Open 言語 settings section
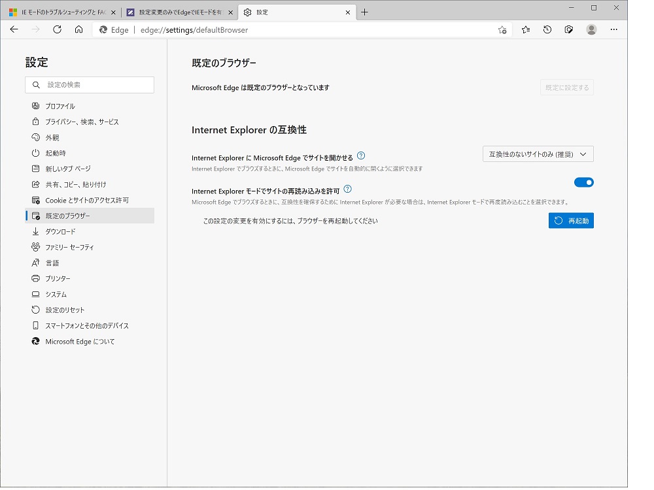 click(x=89, y=263)
